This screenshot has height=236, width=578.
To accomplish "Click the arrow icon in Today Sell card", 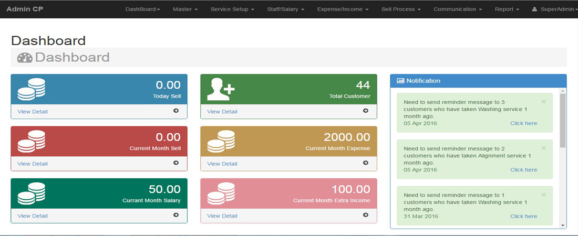I will (176, 111).
